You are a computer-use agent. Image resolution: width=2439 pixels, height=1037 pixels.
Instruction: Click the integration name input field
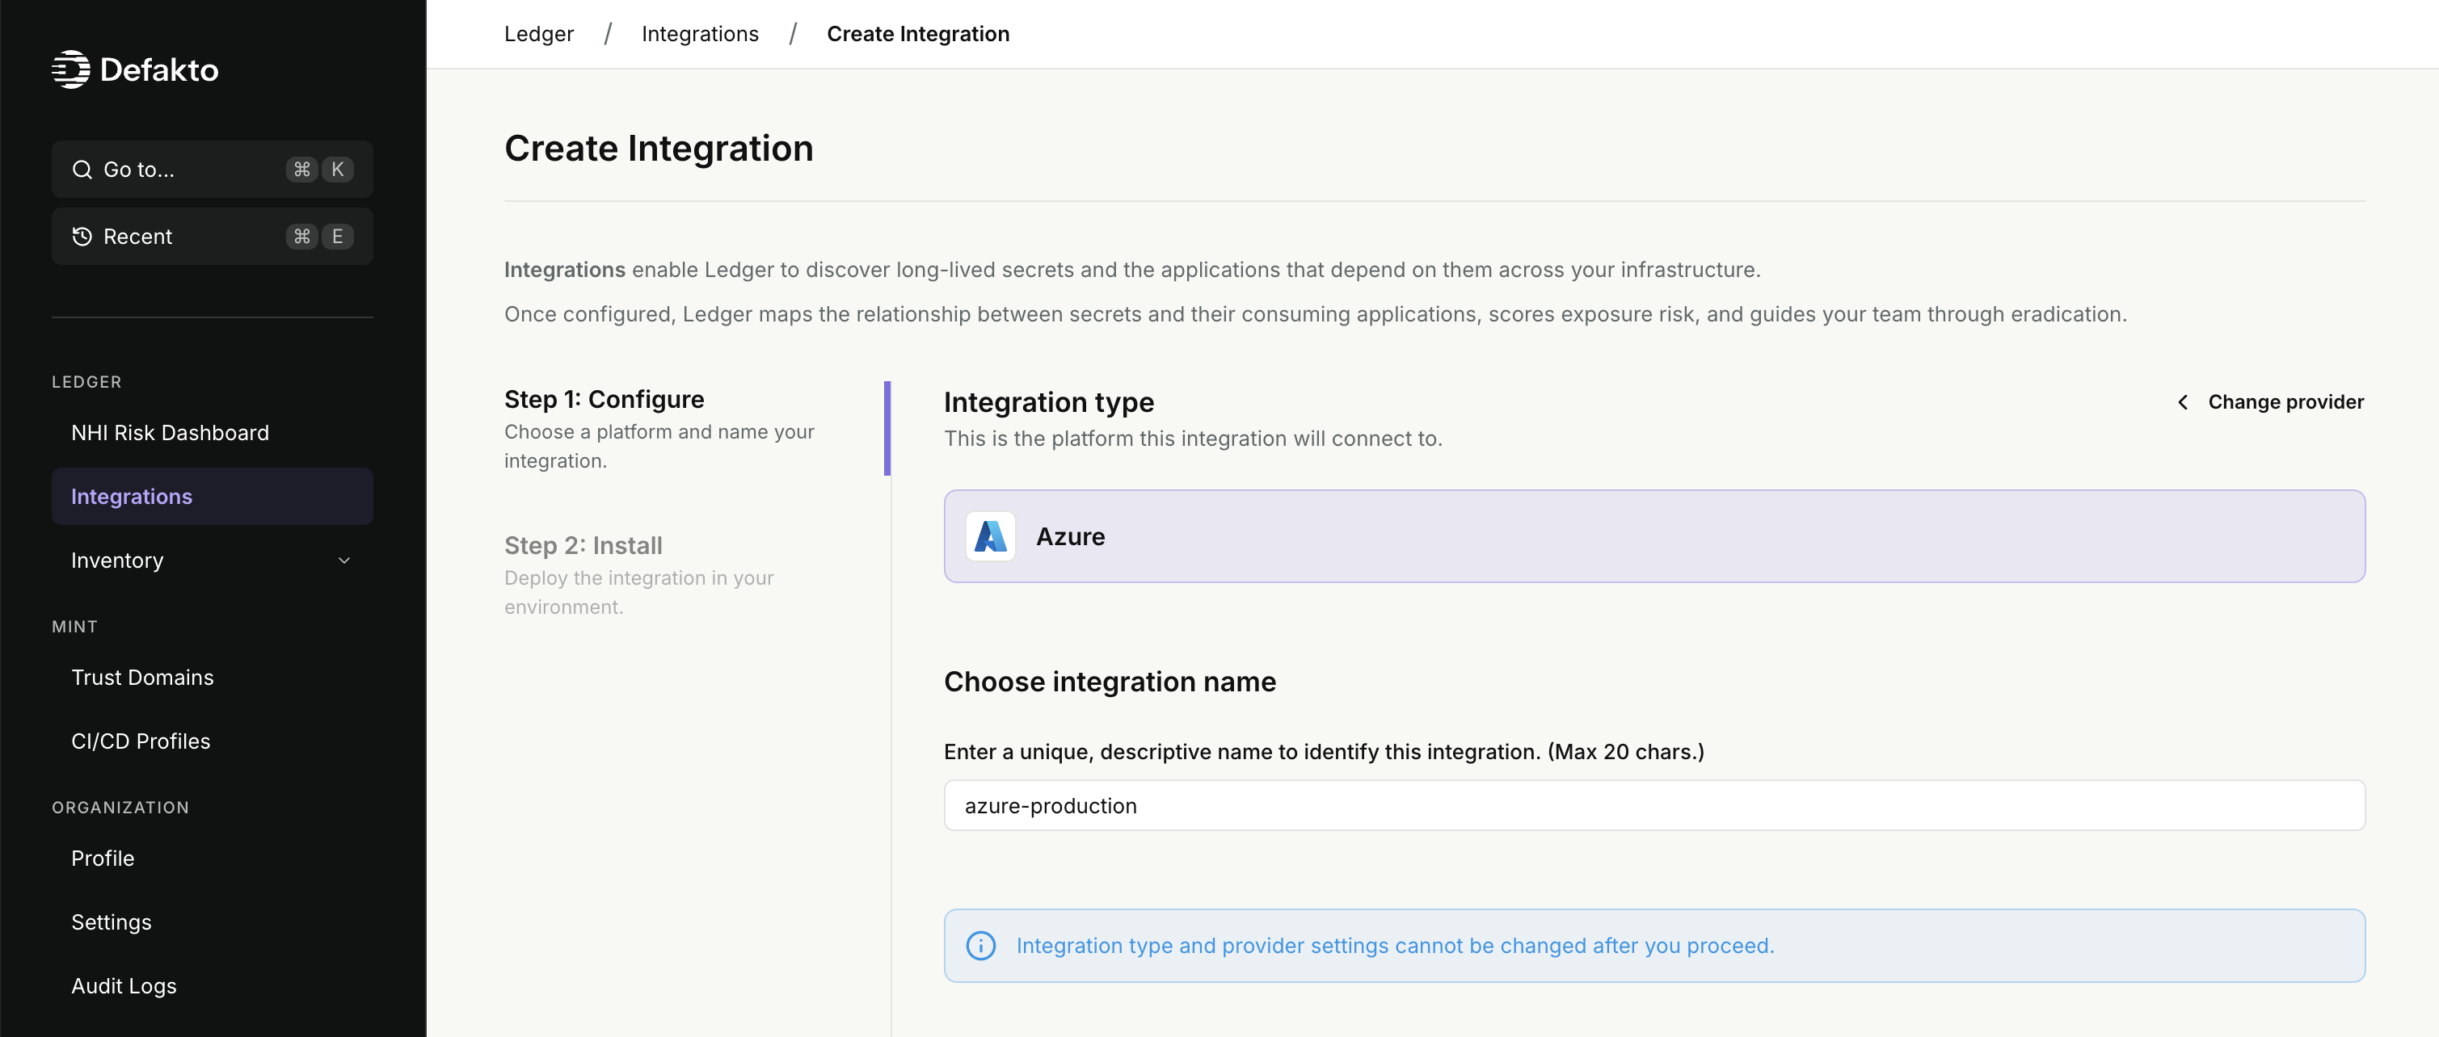click(1654, 806)
